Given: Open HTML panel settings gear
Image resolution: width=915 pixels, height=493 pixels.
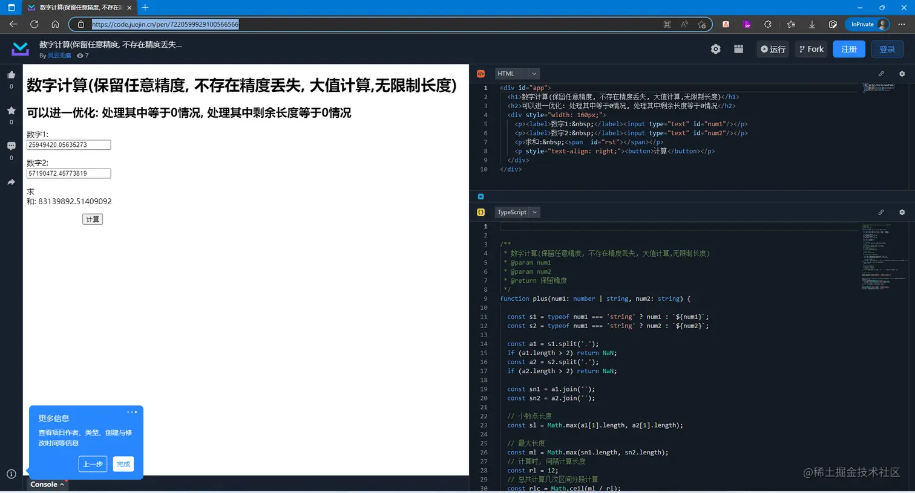Looking at the screenshot, I should (x=902, y=74).
